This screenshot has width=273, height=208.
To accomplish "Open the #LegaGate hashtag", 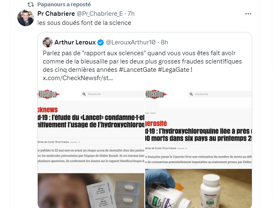I will (x=173, y=70).
